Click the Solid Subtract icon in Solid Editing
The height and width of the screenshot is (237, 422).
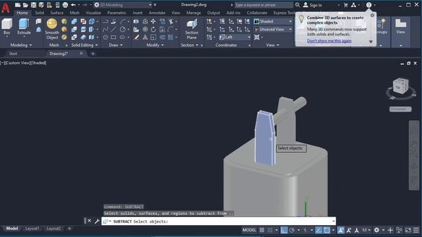74,29
